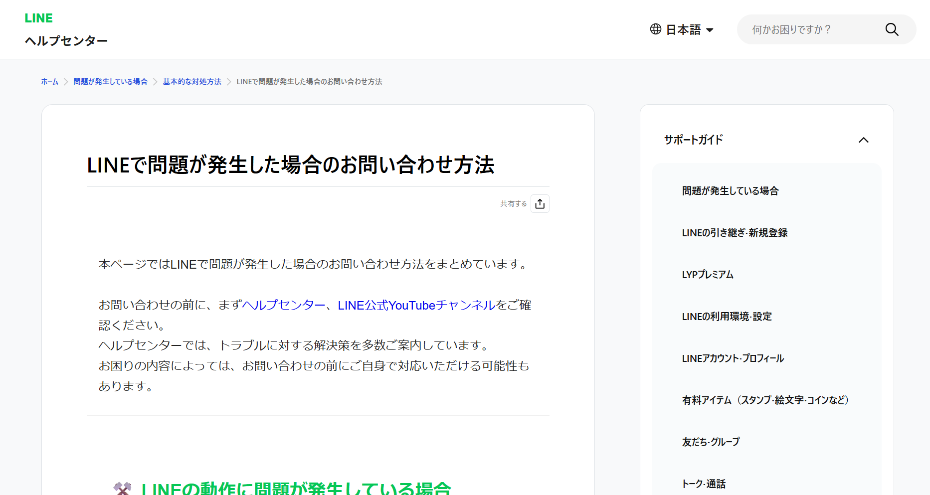Click the ヘルプセンター header title
930x495 pixels.
[x=66, y=41]
